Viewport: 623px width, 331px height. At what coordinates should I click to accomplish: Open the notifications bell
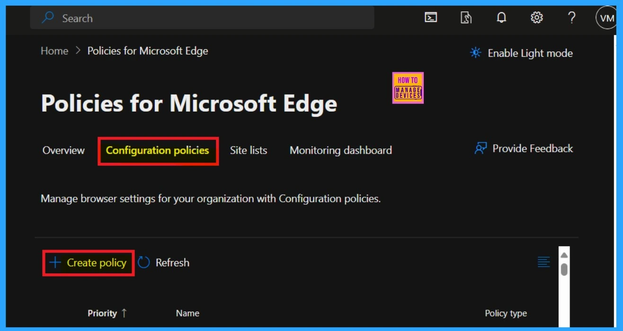click(x=501, y=18)
